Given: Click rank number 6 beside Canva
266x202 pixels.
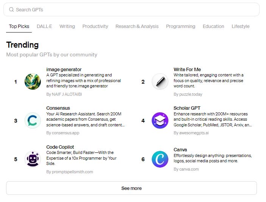Looking at the screenshot, I should click(x=143, y=159).
